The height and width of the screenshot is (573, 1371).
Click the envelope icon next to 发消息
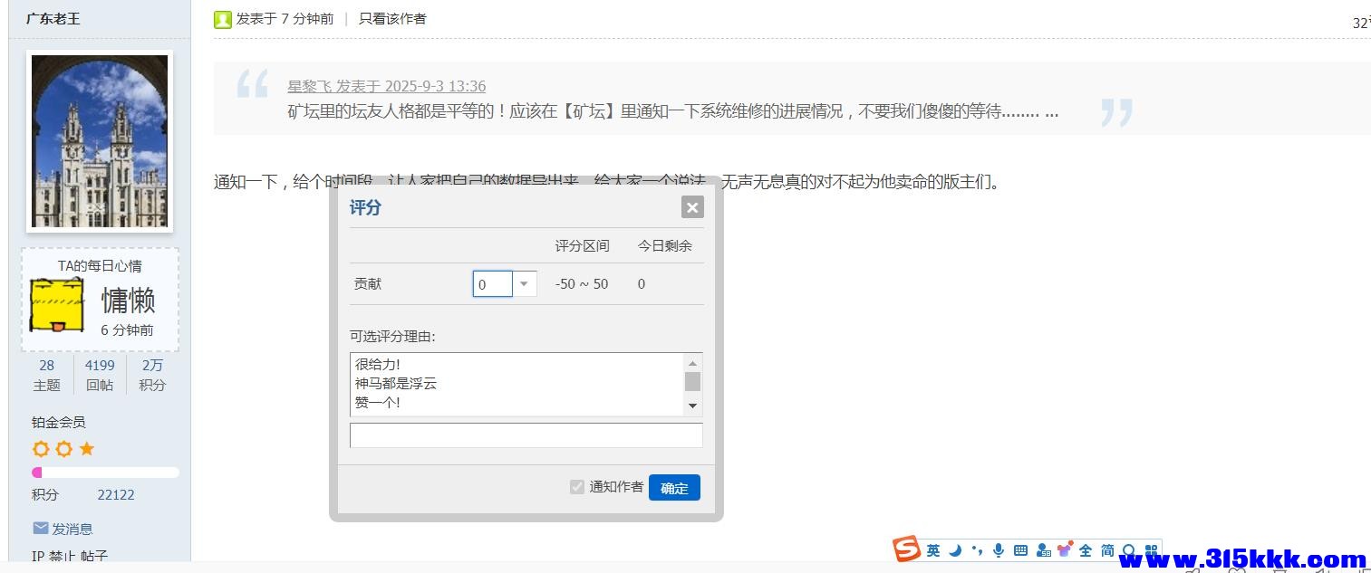click(41, 529)
